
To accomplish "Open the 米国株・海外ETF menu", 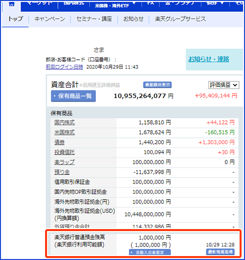I will [x=112, y=6].
